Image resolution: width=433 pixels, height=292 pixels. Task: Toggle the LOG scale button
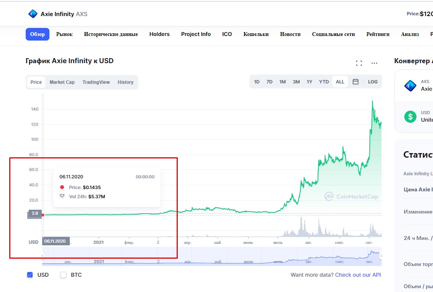point(372,82)
